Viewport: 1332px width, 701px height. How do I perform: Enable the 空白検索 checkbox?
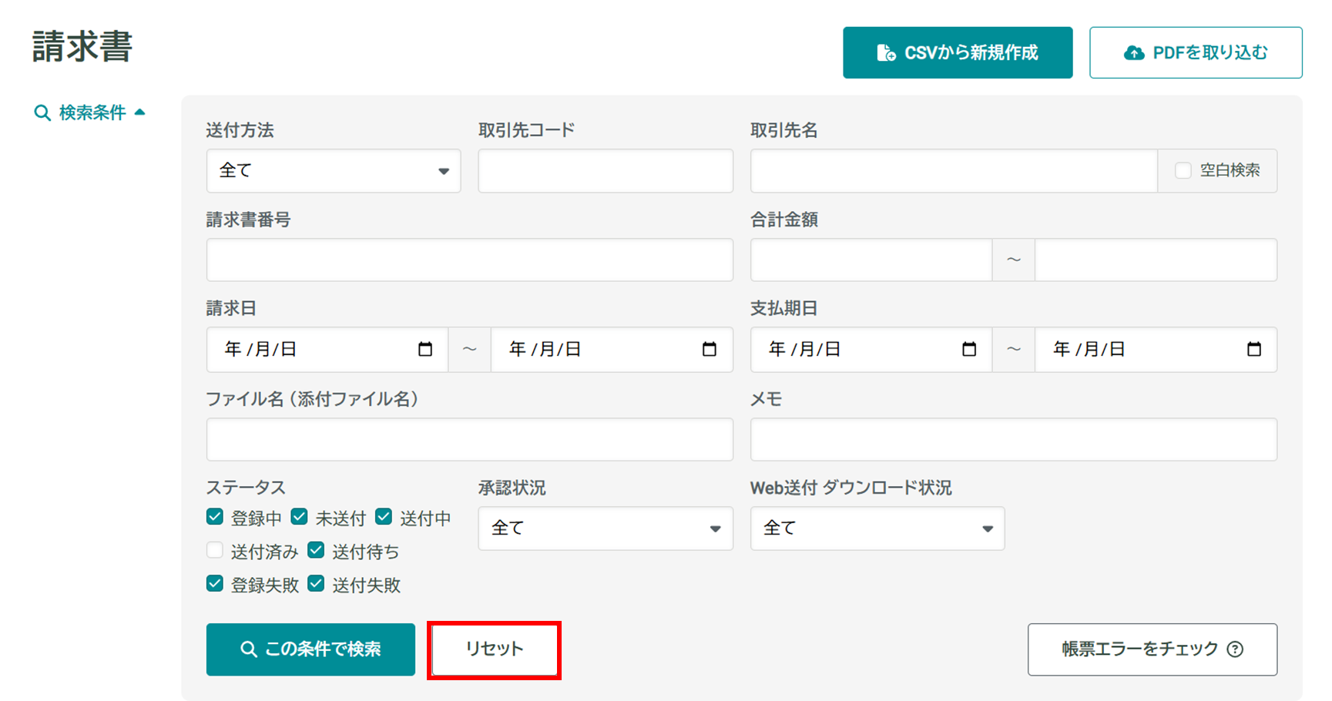(x=1183, y=170)
